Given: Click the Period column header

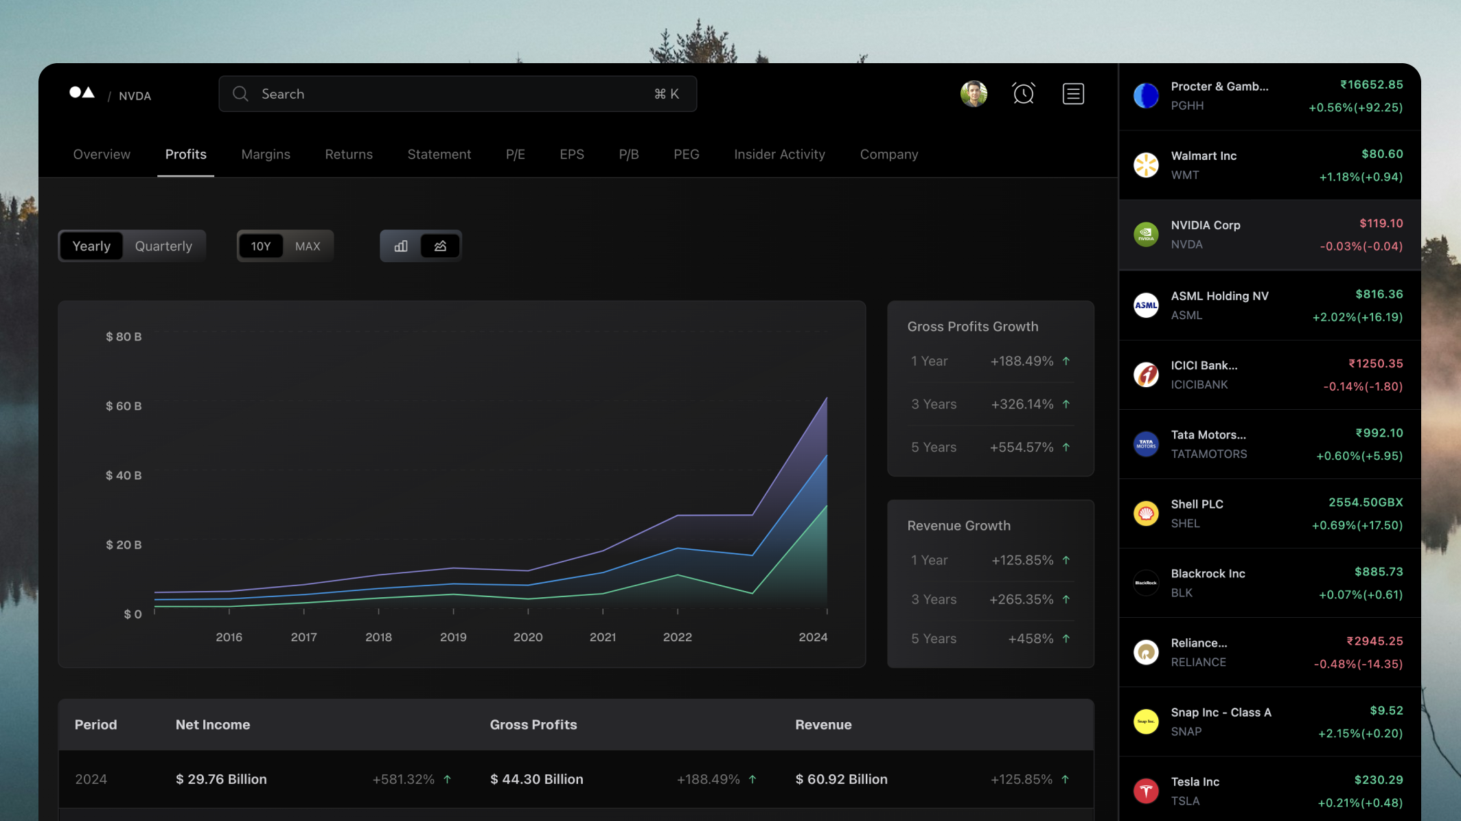Looking at the screenshot, I should click(x=95, y=725).
